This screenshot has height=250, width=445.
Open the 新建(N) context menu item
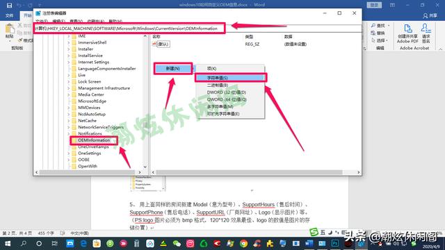[173, 69]
